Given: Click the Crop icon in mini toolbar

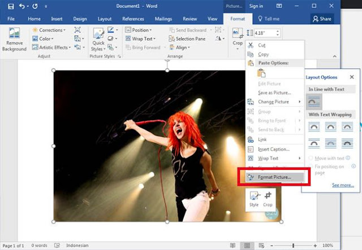Looking at the screenshot, I should (268, 199).
